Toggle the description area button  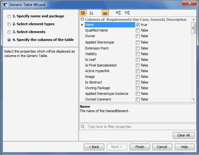(x=105, y=13)
